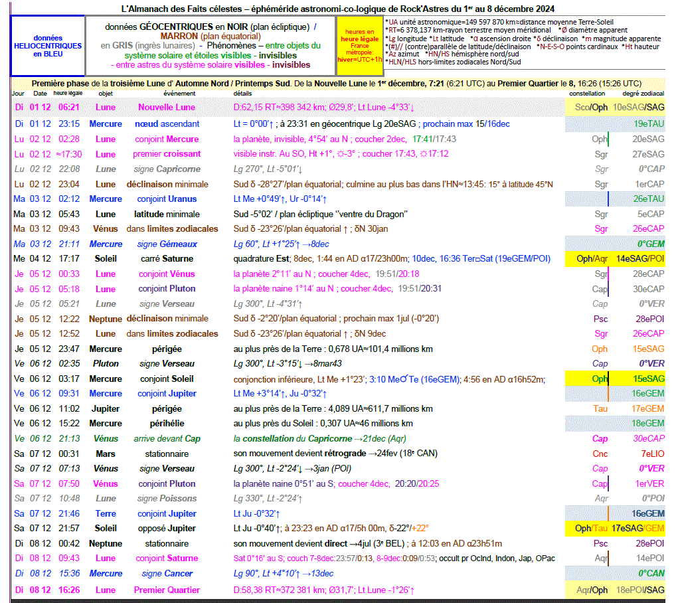Select the "Oph/Aqr" constellation cell

point(592,259)
